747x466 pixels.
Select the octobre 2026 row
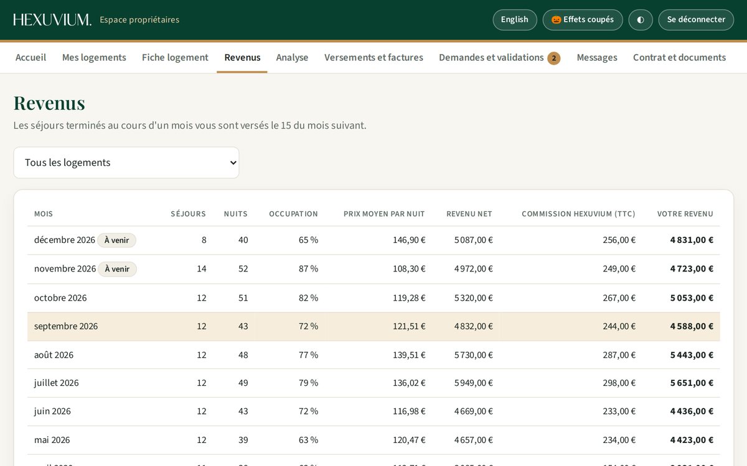tap(374, 298)
